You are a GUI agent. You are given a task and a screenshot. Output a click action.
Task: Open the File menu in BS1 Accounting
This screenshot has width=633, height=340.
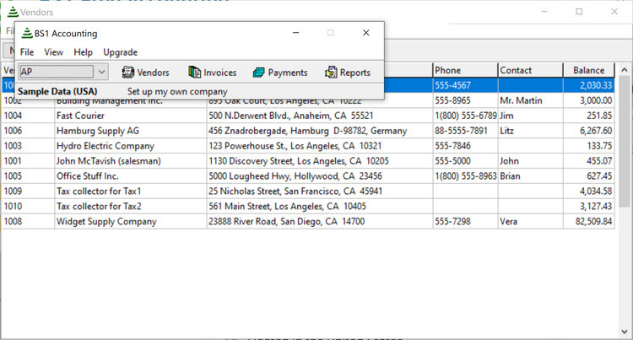27,52
